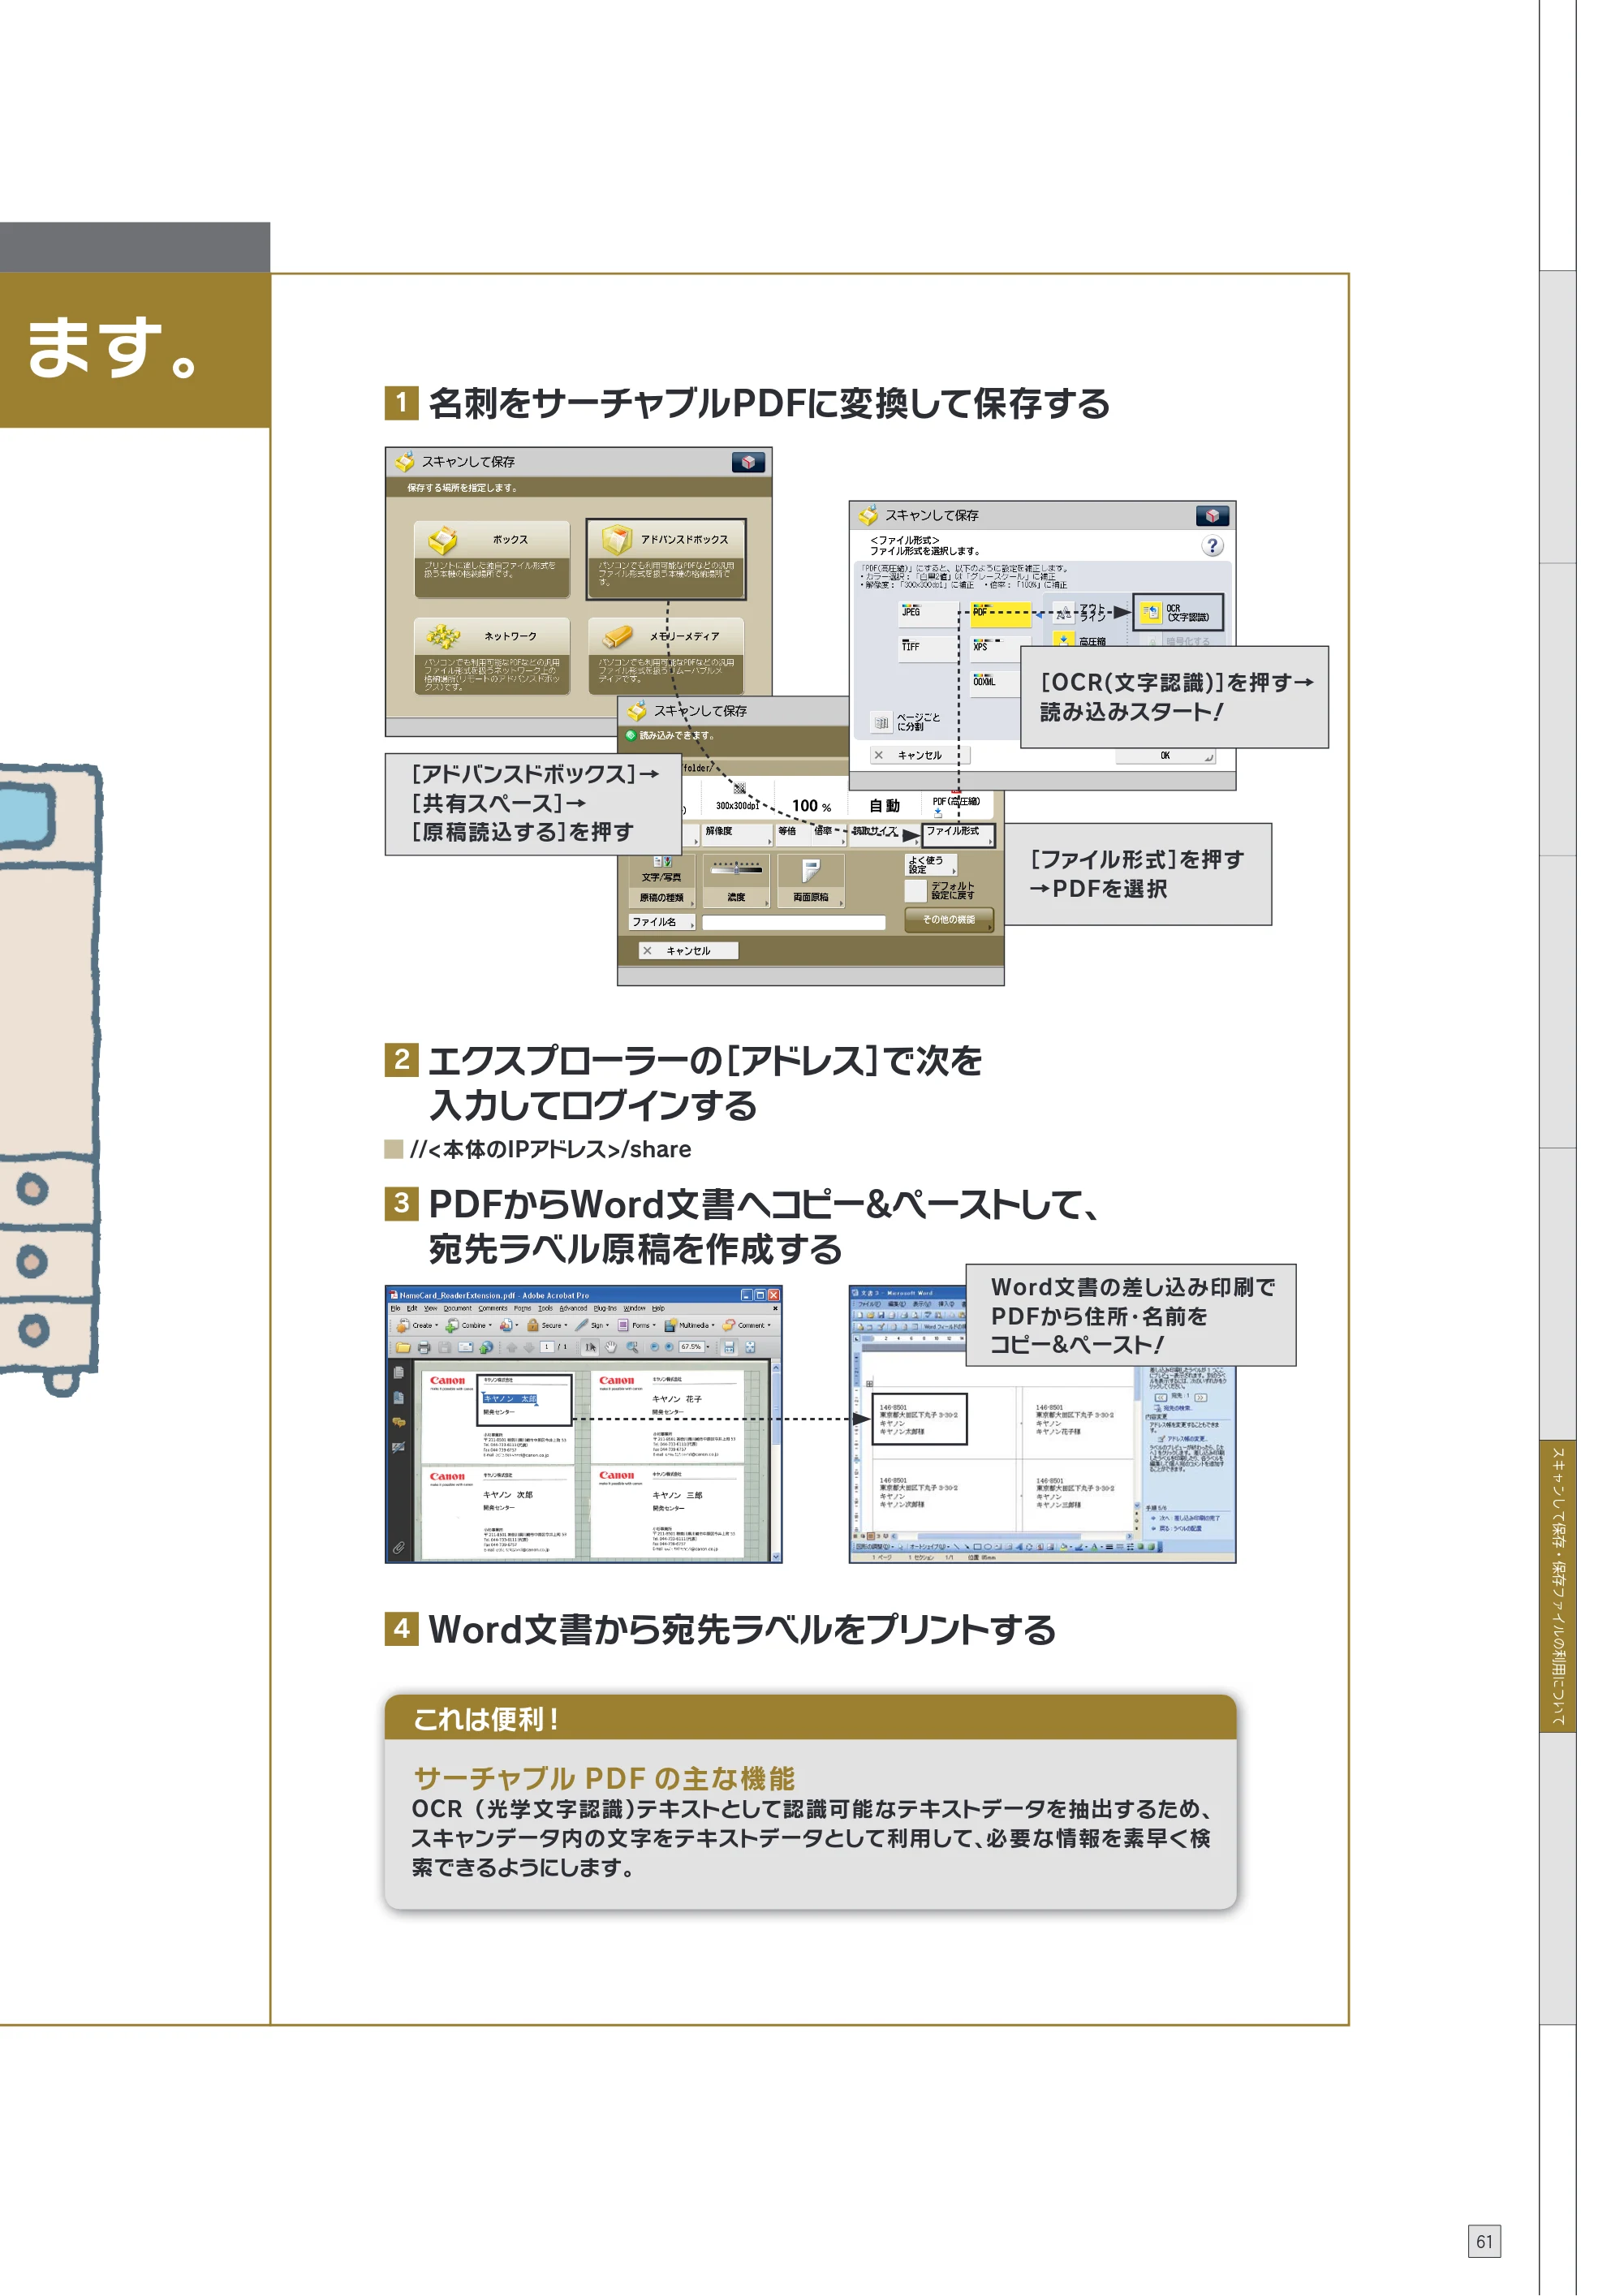Open Tools menu in Acrobat
Viewport: 1624px width, 2296px height.
545,1308
